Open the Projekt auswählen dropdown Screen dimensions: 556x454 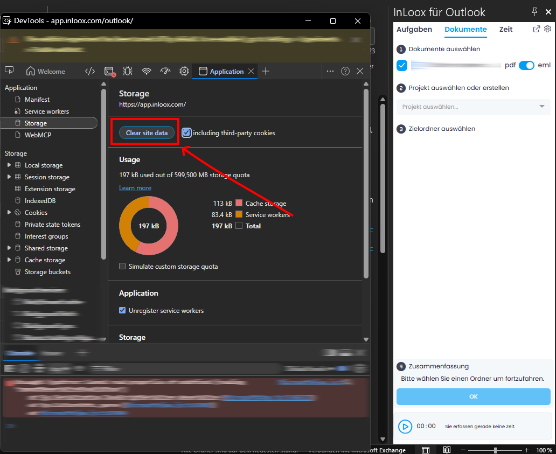[x=473, y=107]
